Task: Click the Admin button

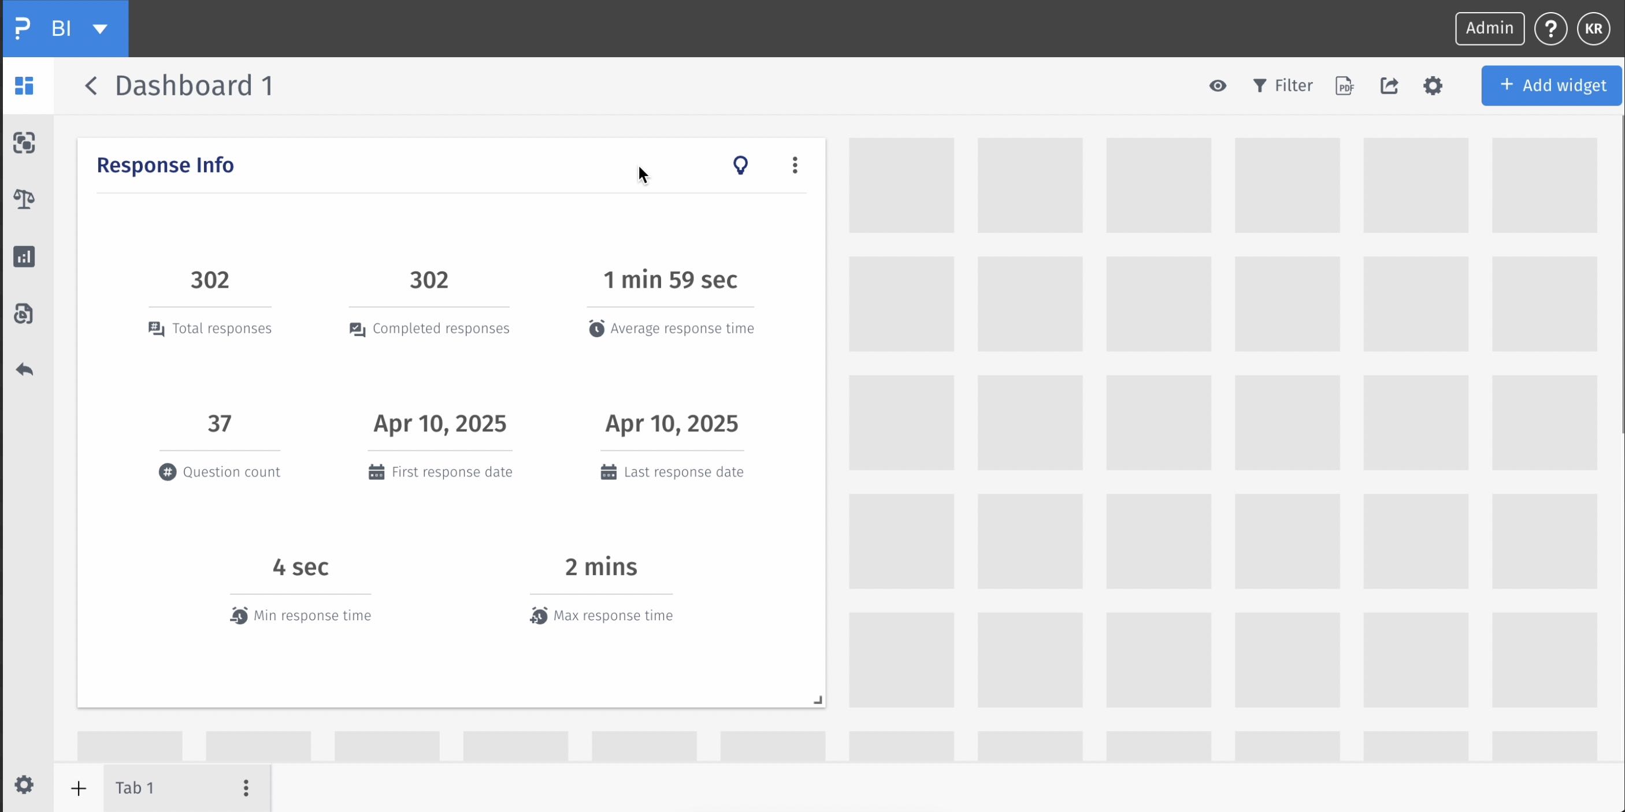Action: (x=1489, y=28)
